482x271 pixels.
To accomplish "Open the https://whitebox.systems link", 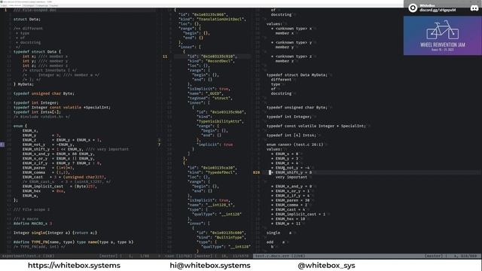I will pyautogui.click(x=74, y=266).
